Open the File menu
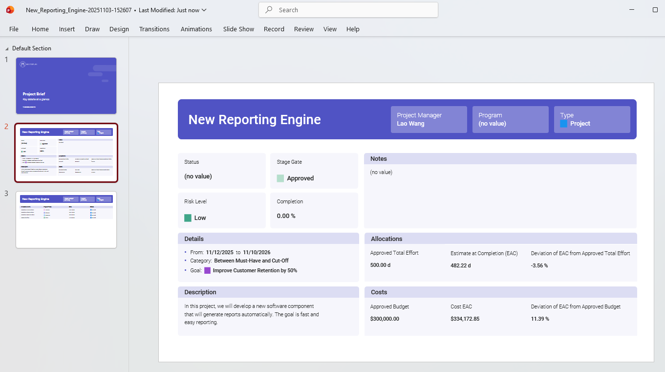 pyautogui.click(x=13, y=29)
